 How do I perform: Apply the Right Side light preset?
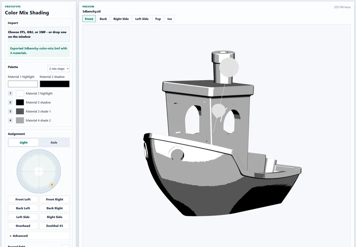coord(55,217)
